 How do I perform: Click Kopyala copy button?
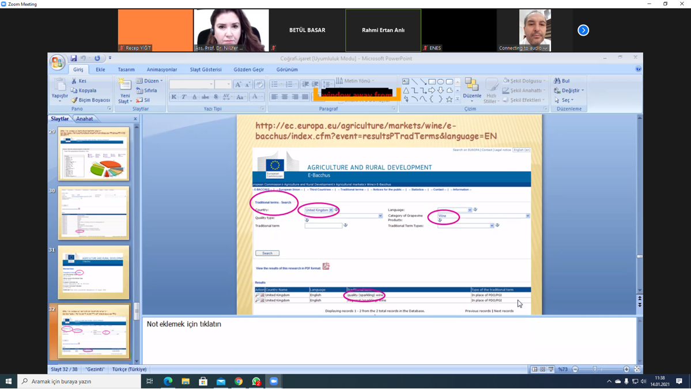(84, 90)
